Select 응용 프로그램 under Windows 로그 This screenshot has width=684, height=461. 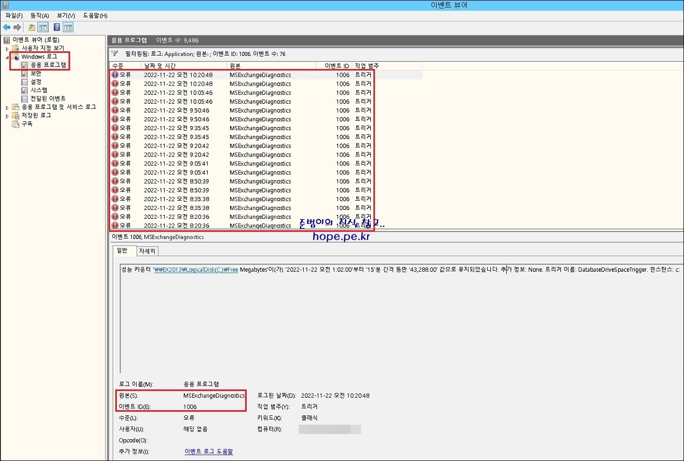pos(48,65)
